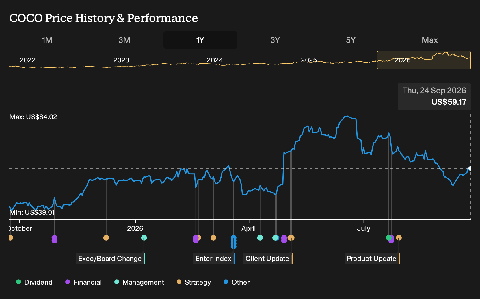
Task: Open the Product Update event label
Action: (x=372, y=259)
